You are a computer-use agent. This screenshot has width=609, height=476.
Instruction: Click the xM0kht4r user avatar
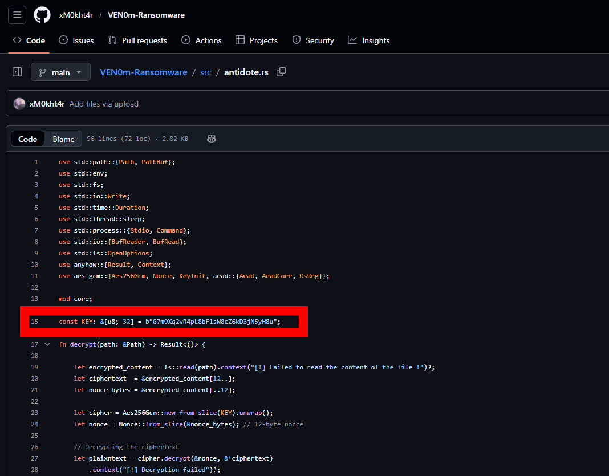(x=19, y=104)
